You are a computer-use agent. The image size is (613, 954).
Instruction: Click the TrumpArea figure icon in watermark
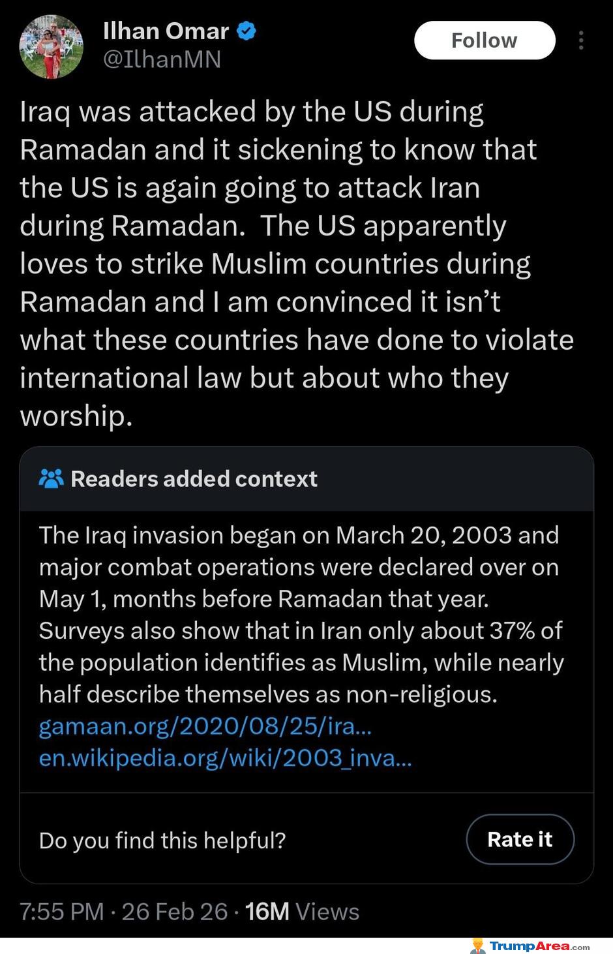478,946
